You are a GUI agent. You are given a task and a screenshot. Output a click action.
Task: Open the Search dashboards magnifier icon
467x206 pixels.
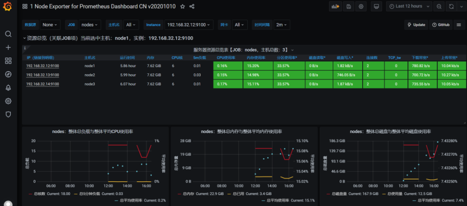click(x=8, y=34)
